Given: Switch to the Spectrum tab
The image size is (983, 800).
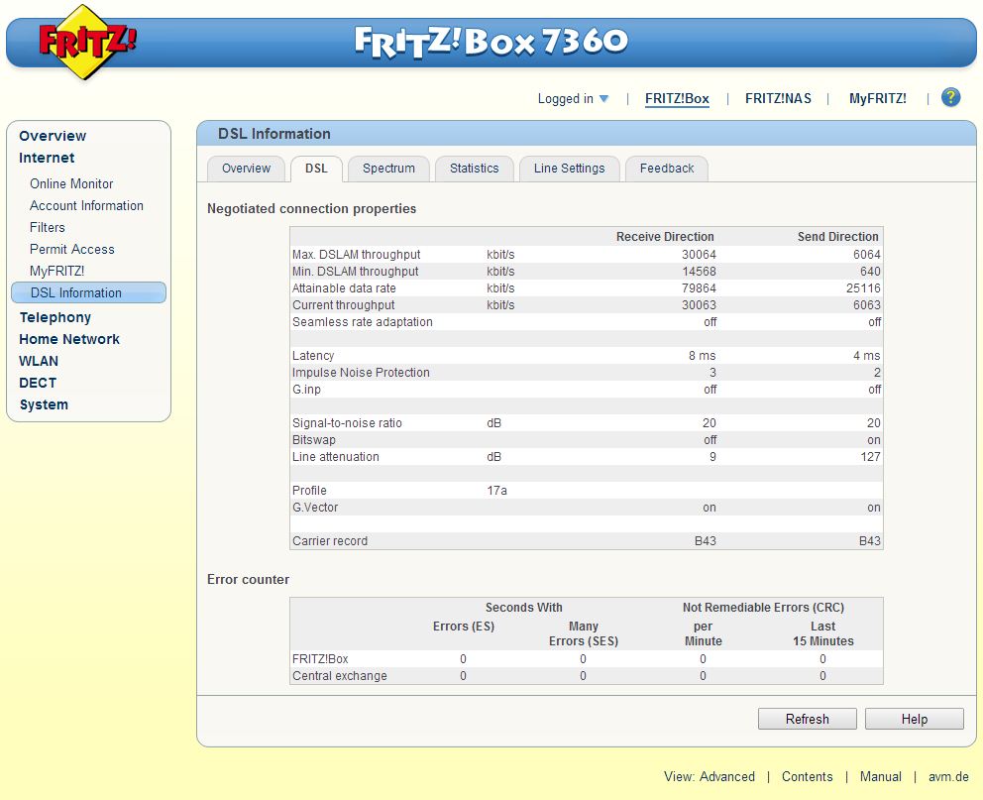Looking at the screenshot, I should point(388,169).
